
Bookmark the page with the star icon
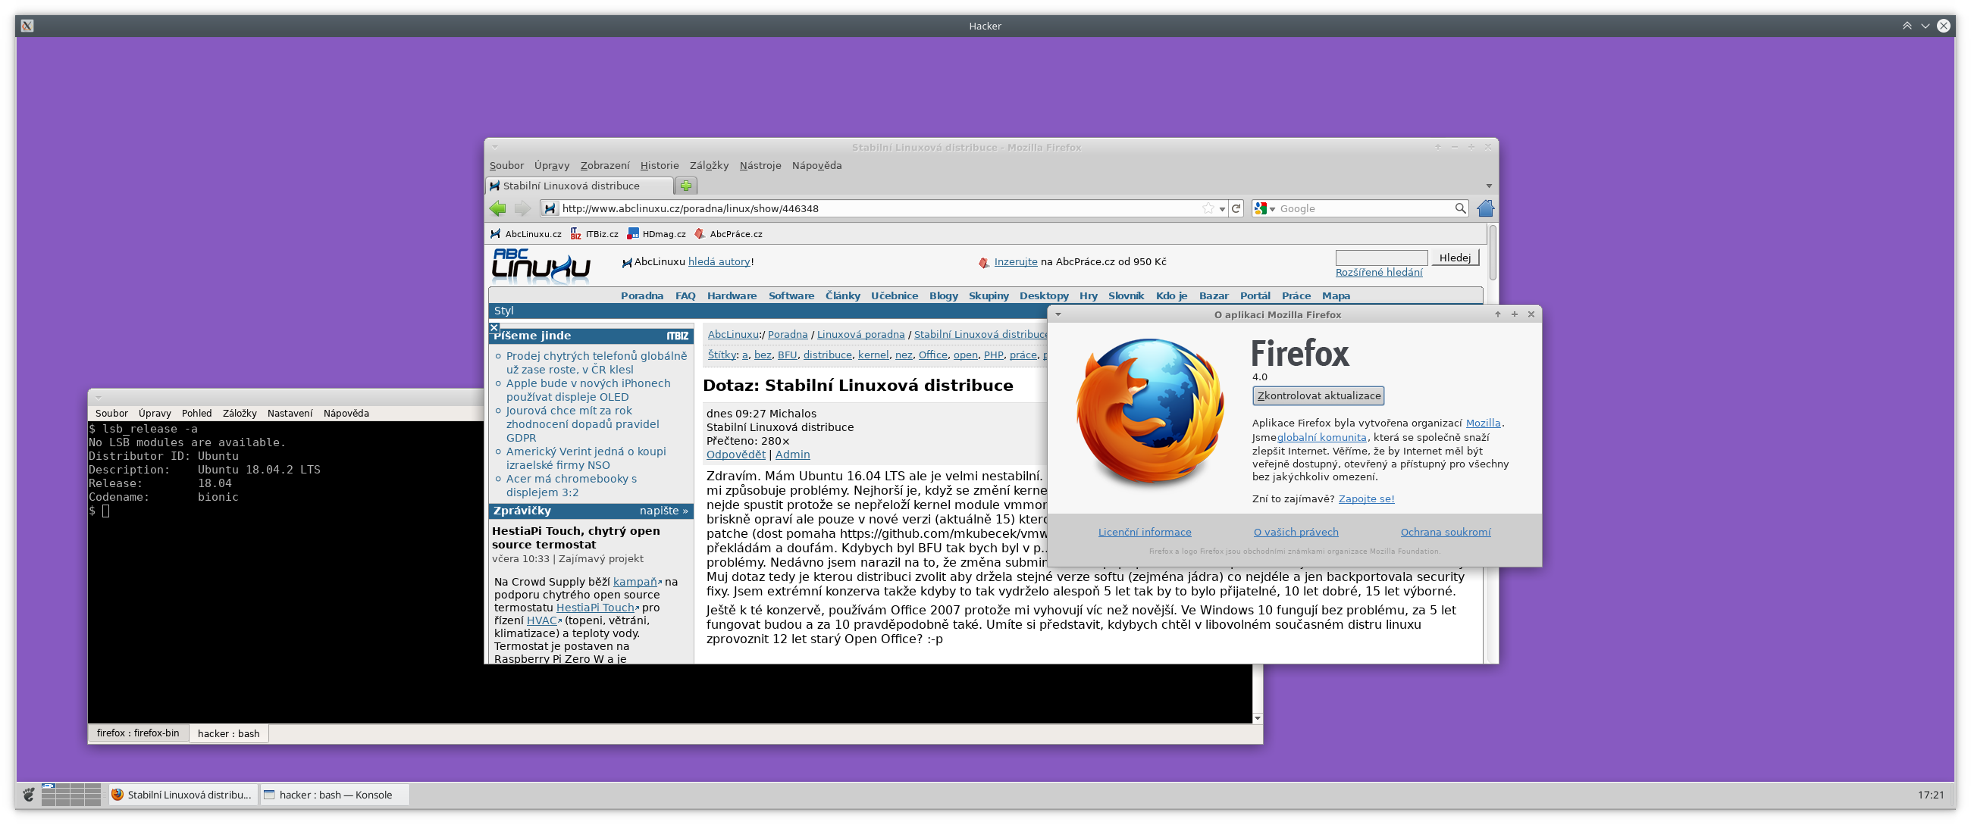pos(1208,208)
